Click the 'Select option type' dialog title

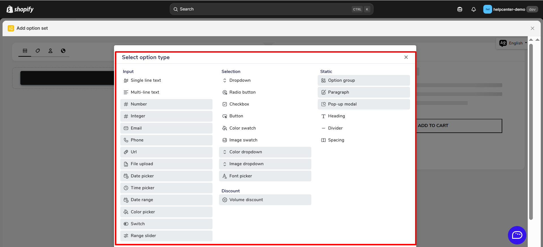pyautogui.click(x=146, y=57)
